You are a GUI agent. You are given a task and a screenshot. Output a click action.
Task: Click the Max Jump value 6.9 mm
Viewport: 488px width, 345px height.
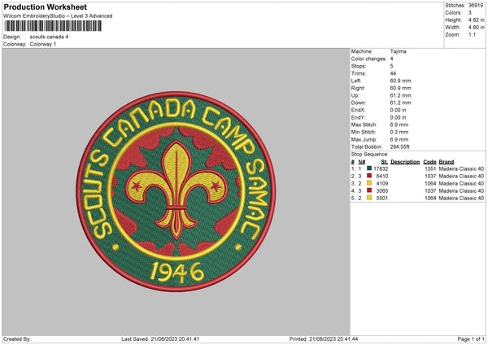coord(399,140)
